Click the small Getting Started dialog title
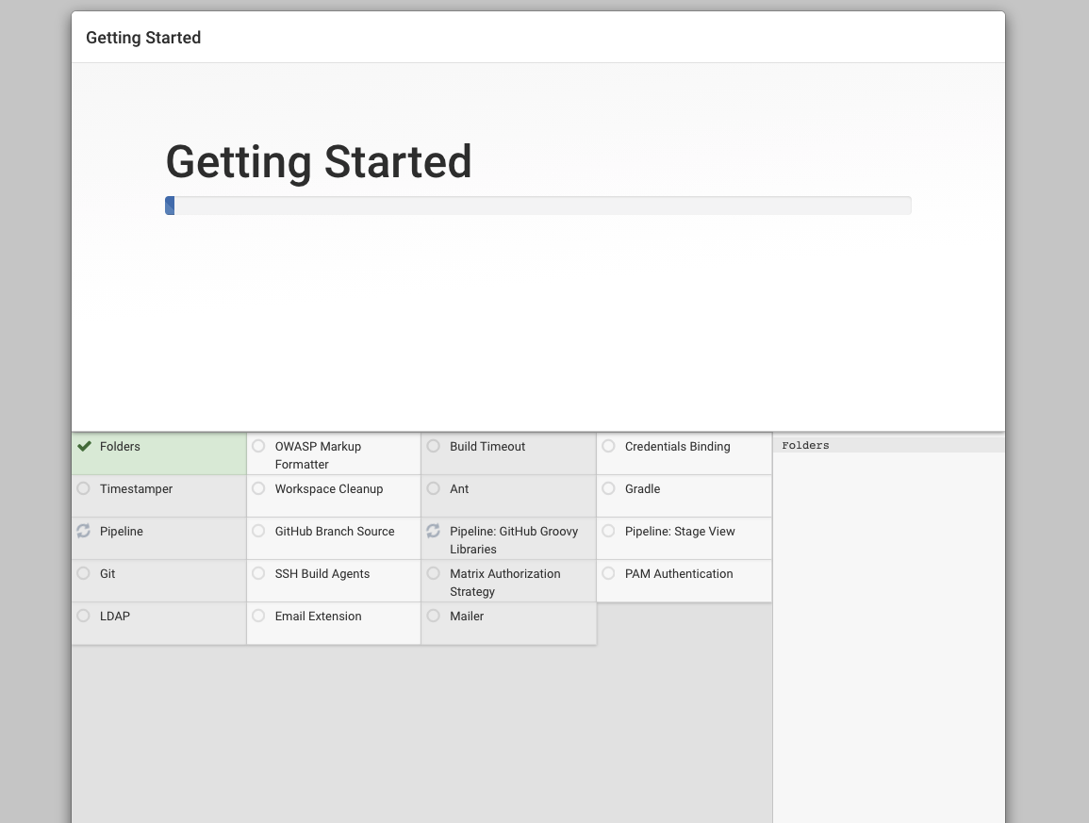 click(x=143, y=38)
